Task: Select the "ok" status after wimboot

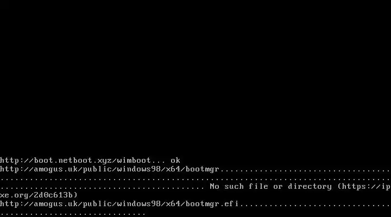Action: [x=175, y=161]
